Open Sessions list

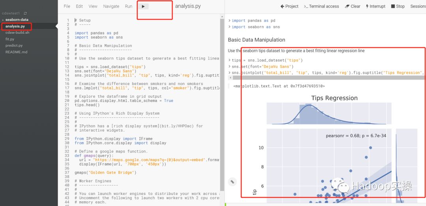[x=418, y=6]
